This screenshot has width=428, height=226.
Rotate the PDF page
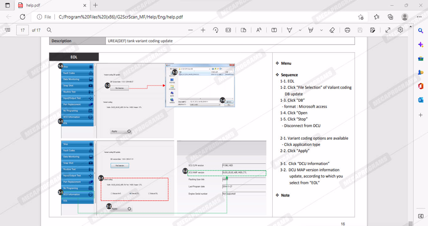point(216,30)
